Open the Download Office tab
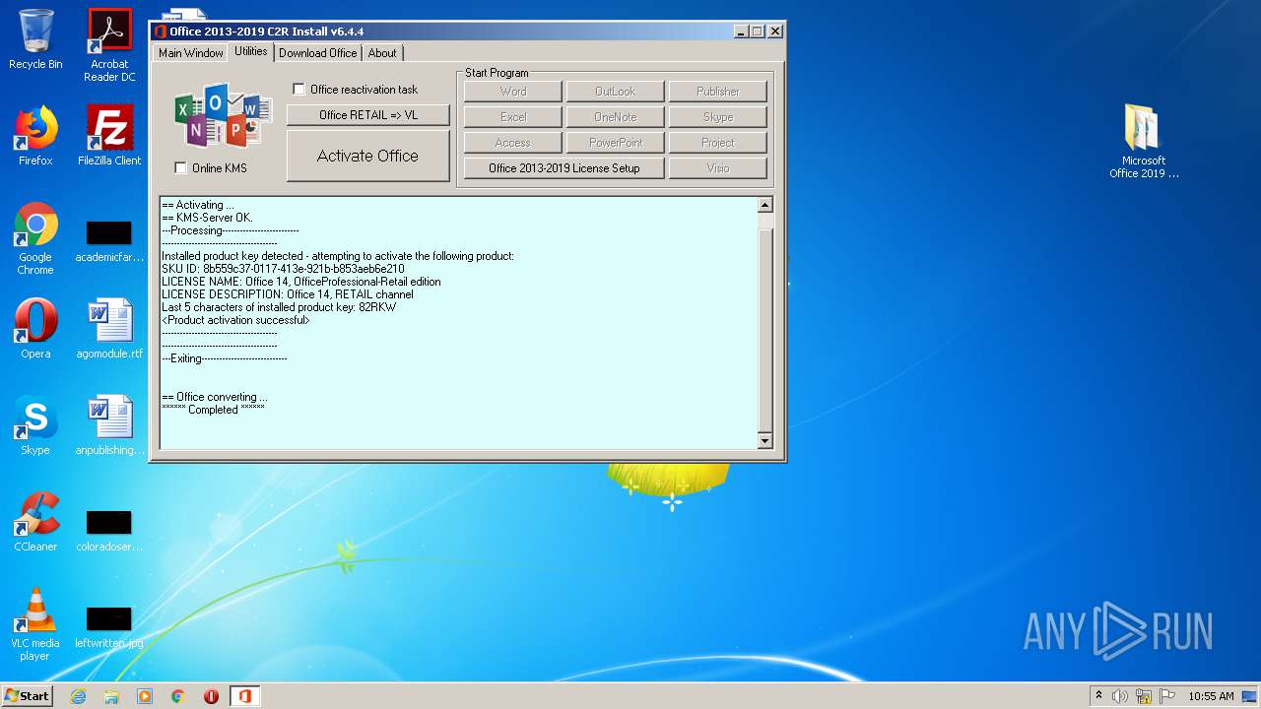This screenshot has width=1261, height=709. point(317,53)
